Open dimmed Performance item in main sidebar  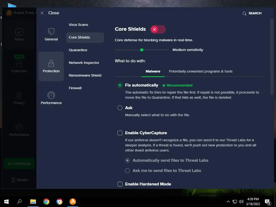pos(19,130)
